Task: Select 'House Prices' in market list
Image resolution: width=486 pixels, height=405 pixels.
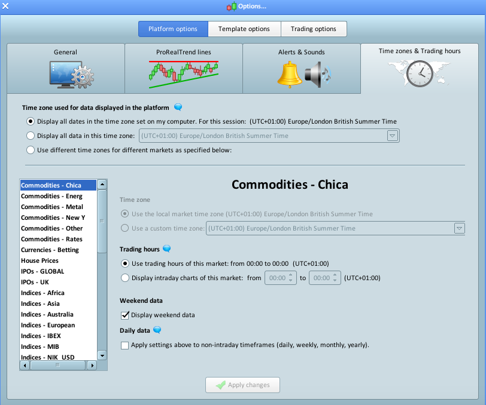Action: pos(58,260)
